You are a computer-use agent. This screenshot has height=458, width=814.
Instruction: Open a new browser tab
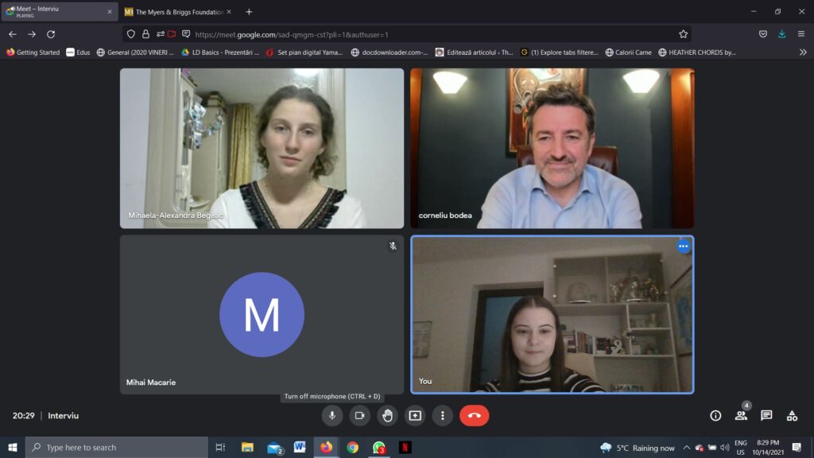(x=249, y=12)
